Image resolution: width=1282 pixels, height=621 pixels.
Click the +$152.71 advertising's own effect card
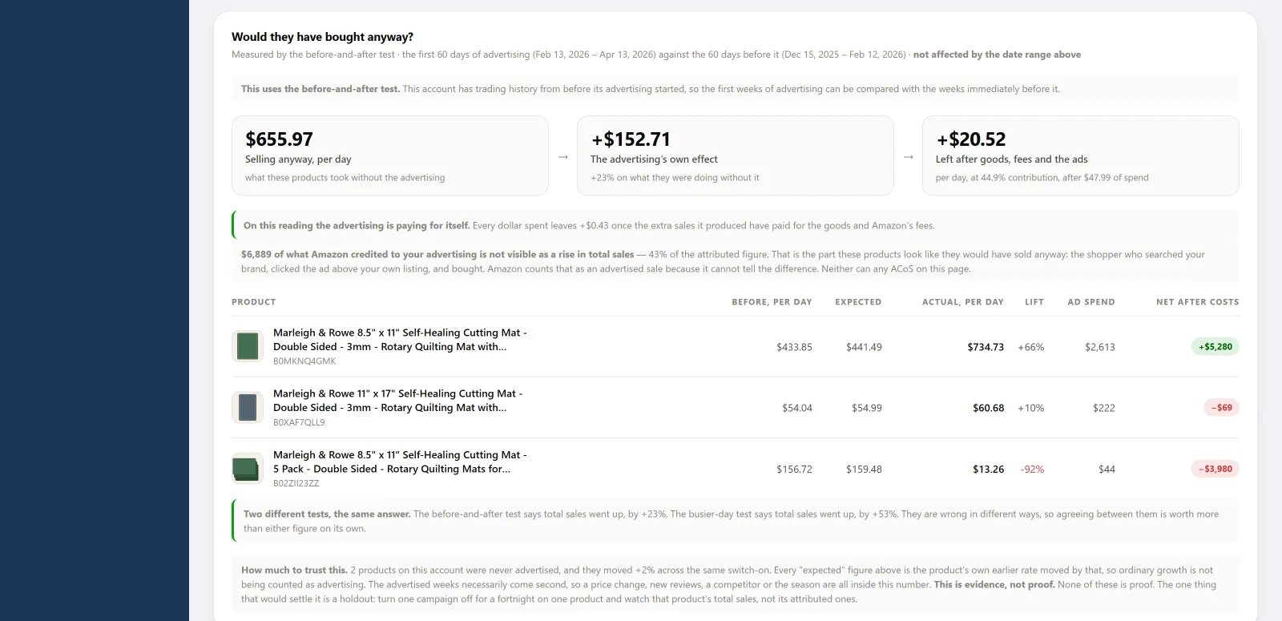(x=735, y=155)
